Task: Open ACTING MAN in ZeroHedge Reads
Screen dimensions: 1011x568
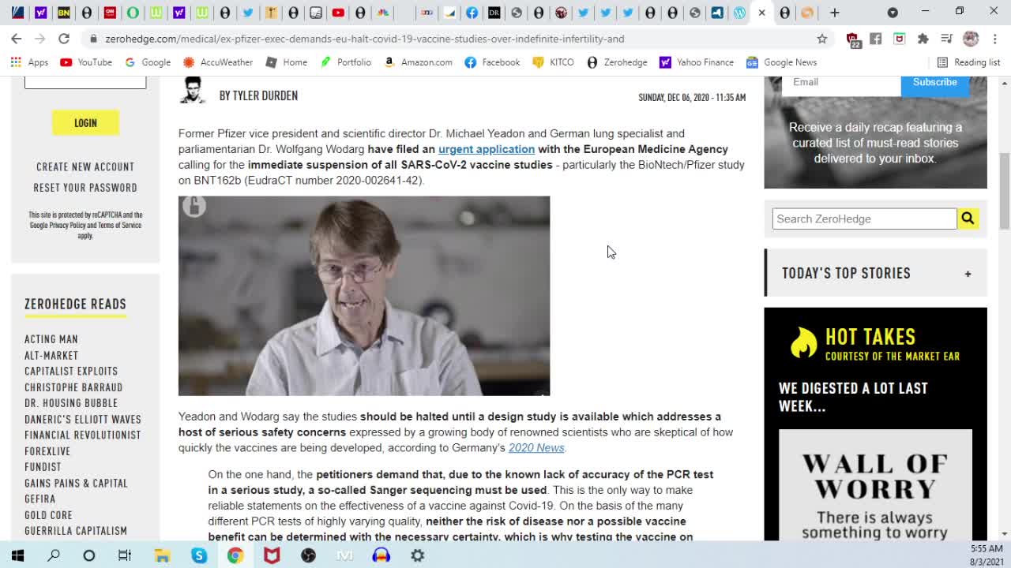Action: tap(51, 339)
